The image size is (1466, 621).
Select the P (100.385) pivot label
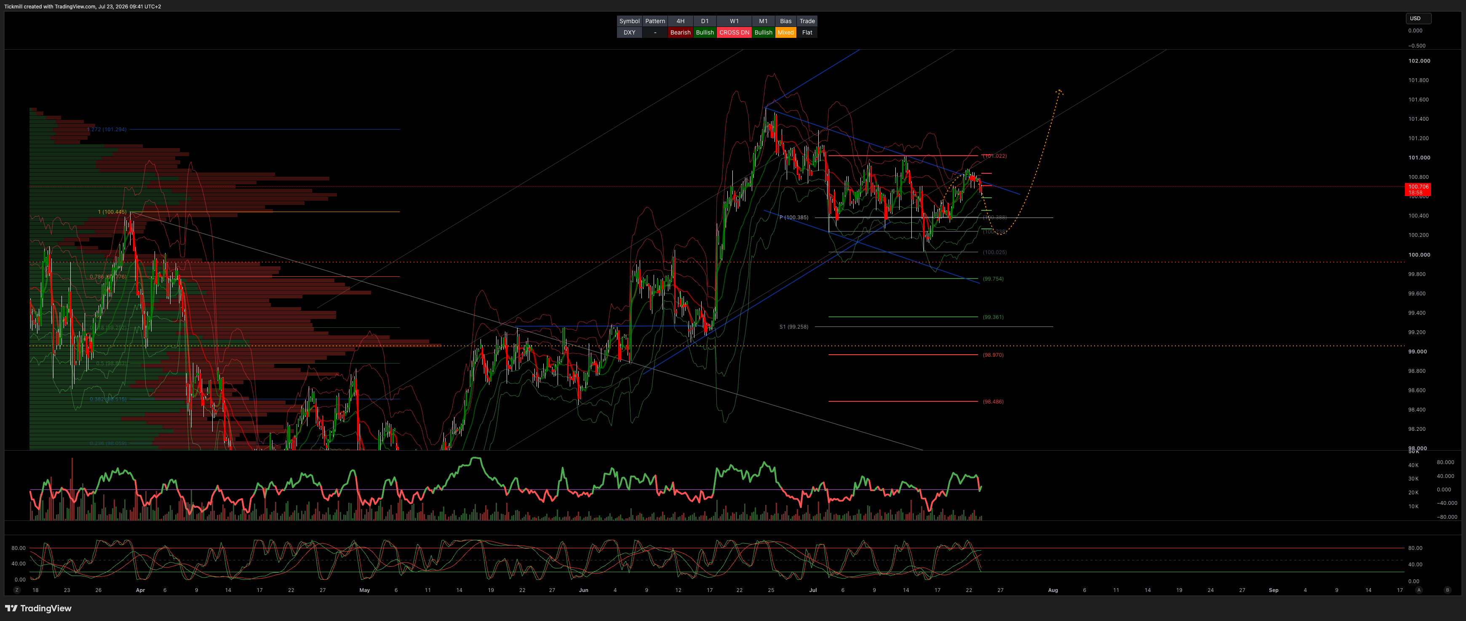(794, 217)
